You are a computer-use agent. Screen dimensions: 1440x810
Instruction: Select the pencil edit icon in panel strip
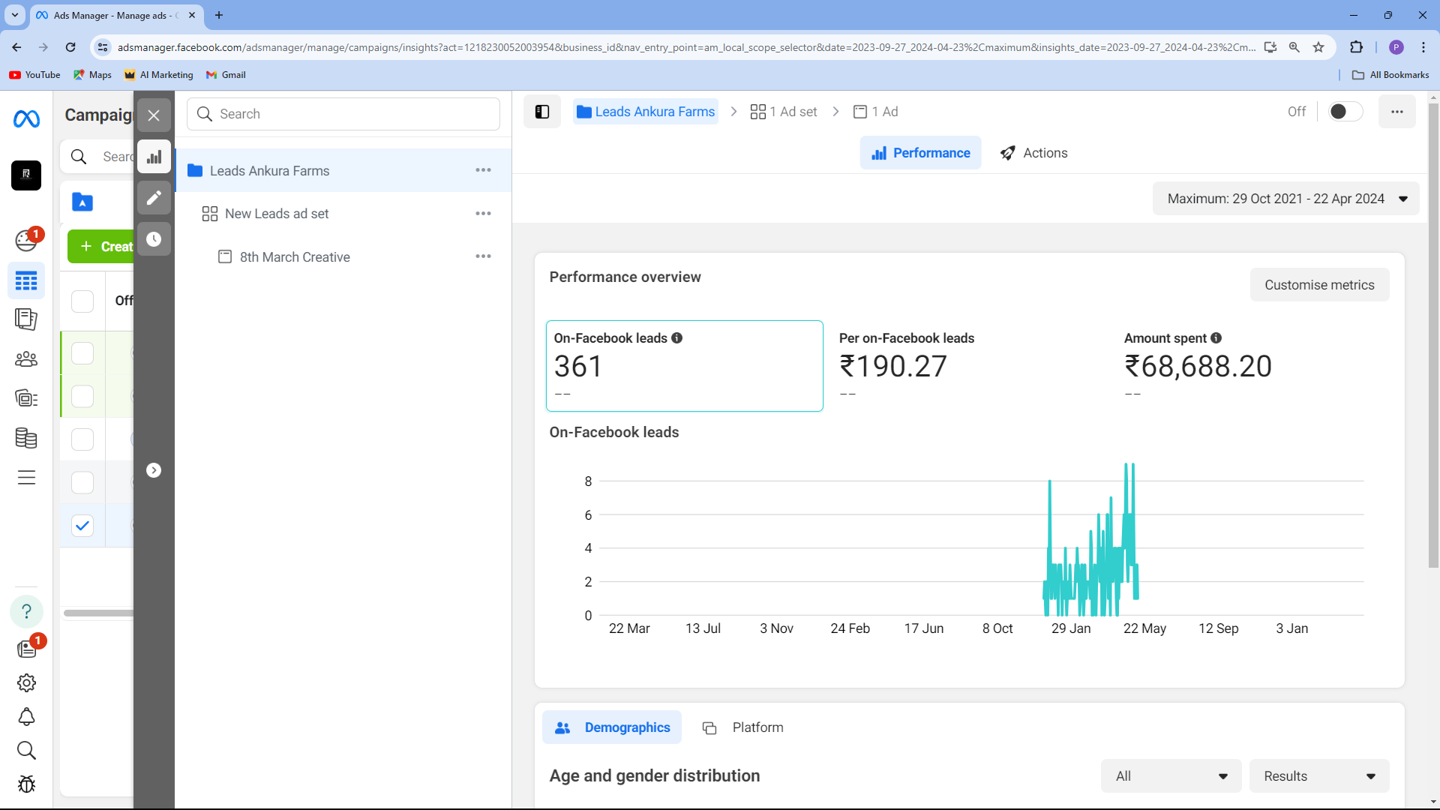(x=154, y=197)
